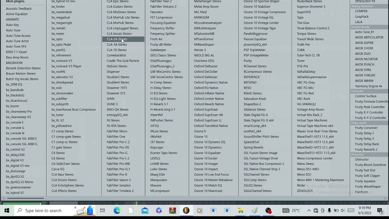389x219 pixels.
Task: Pick Fruity Delay Bank
Action: [x=367, y=144]
